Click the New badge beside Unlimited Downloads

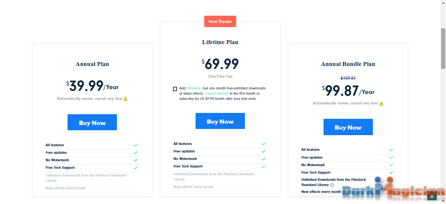(x=382, y=182)
